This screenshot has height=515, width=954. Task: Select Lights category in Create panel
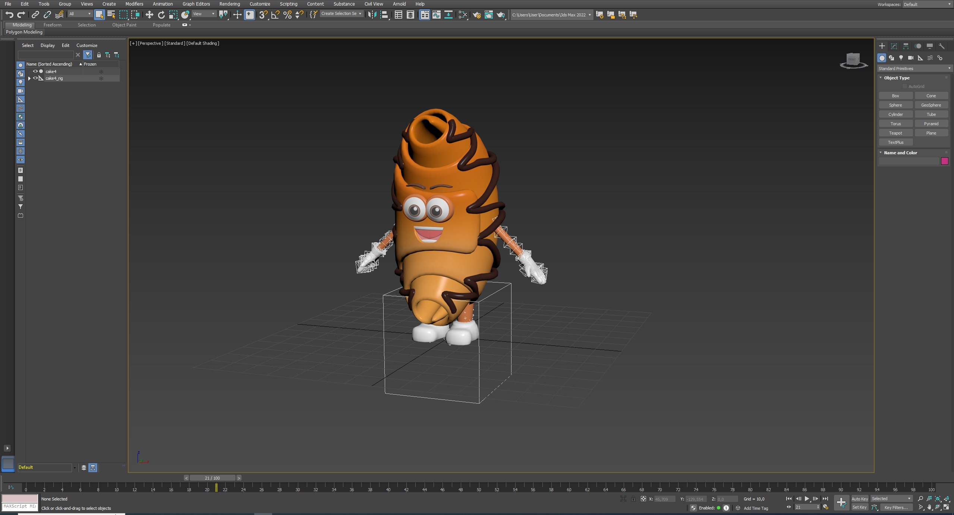tap(901, 58)
